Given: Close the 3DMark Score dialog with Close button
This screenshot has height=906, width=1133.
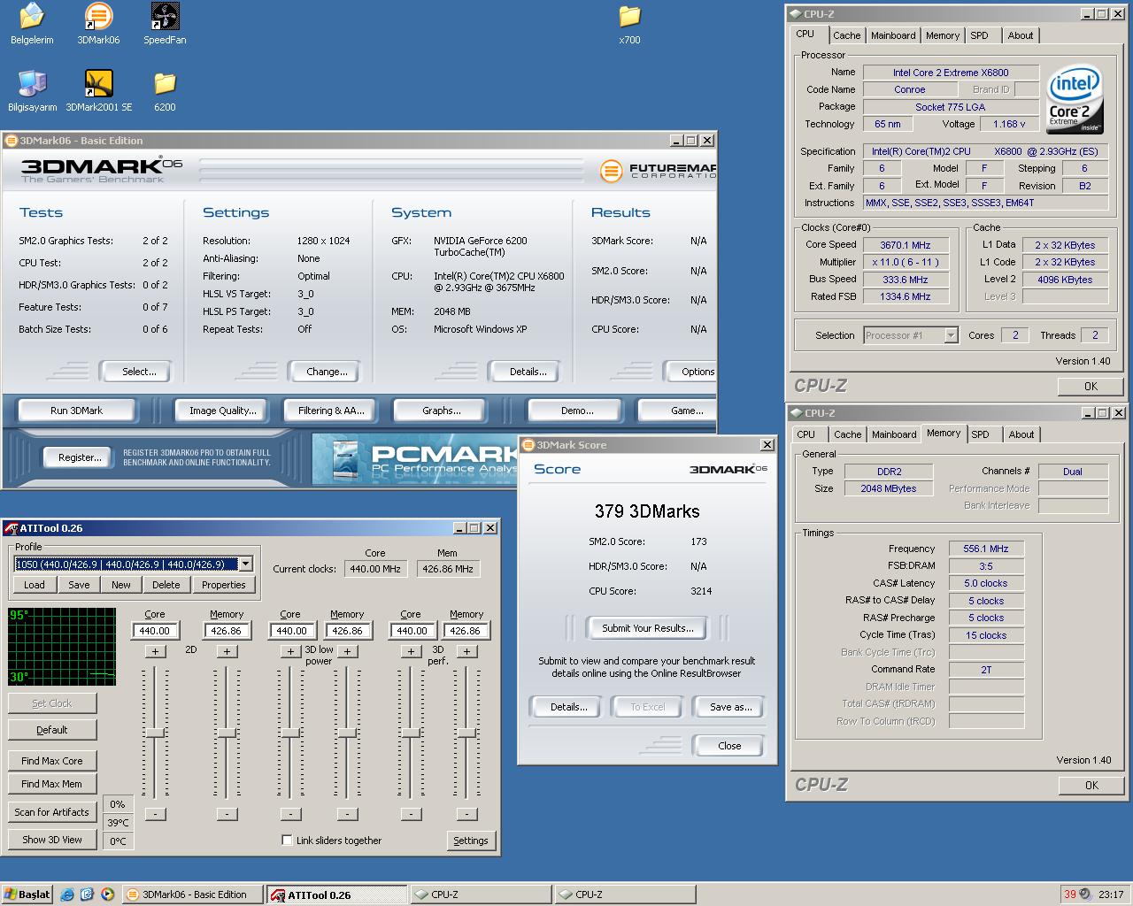Looking at the screenshot, I should click(729, 746).
